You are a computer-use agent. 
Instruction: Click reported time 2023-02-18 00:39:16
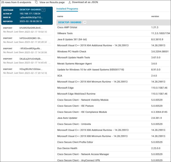(31, 21)
